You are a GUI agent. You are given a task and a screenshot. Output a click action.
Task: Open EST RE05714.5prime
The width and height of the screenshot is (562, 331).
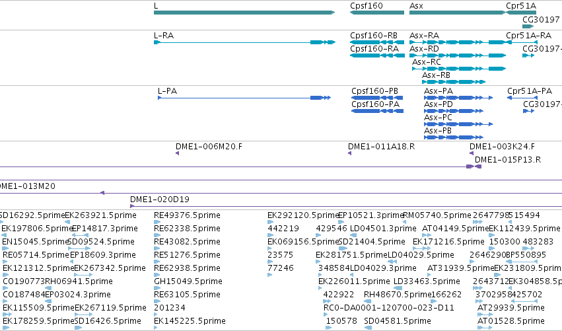(36, 255)
